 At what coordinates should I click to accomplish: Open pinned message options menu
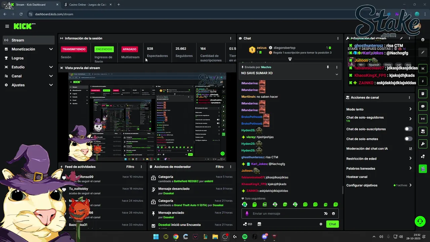click(337, 67)
